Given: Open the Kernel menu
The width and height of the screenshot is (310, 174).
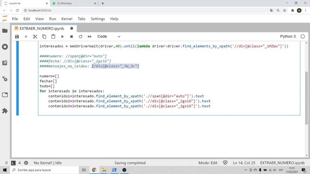Looking at the screenshot, I should point(67,19).
